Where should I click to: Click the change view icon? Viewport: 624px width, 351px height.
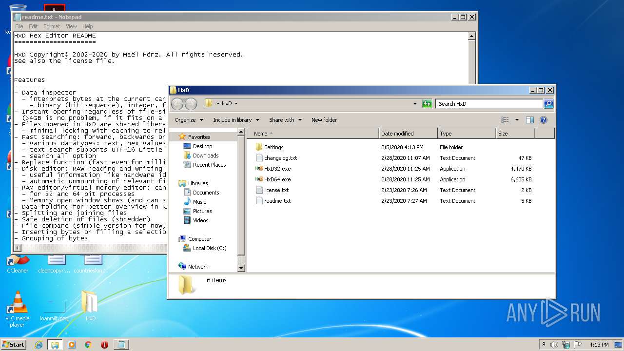tap(505, 120)
